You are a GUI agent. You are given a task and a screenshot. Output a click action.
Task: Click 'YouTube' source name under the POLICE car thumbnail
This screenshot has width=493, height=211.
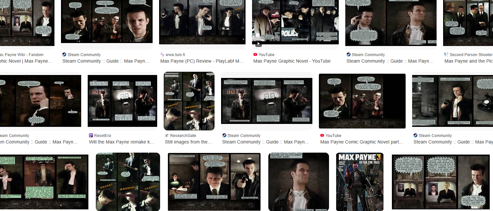point(266,55)
